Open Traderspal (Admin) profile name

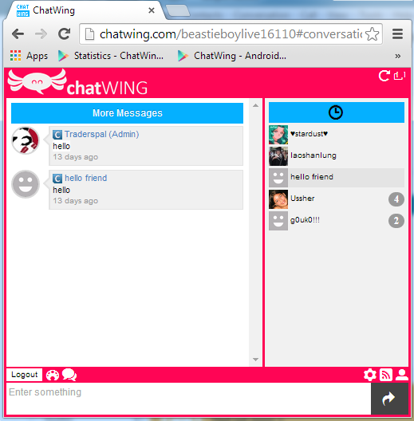point(102,134)
